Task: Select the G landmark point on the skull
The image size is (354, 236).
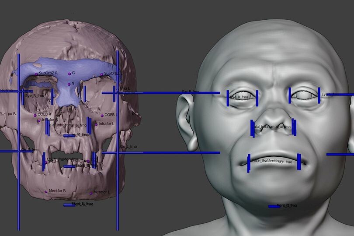Action: 69,74
